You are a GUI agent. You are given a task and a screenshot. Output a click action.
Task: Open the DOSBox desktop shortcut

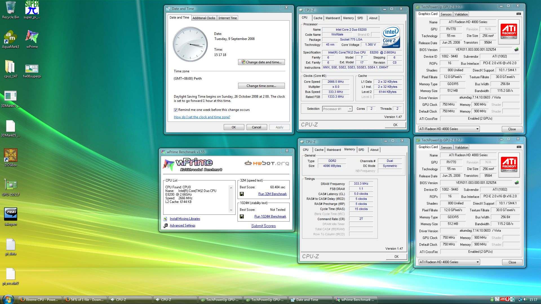point(11,158)
